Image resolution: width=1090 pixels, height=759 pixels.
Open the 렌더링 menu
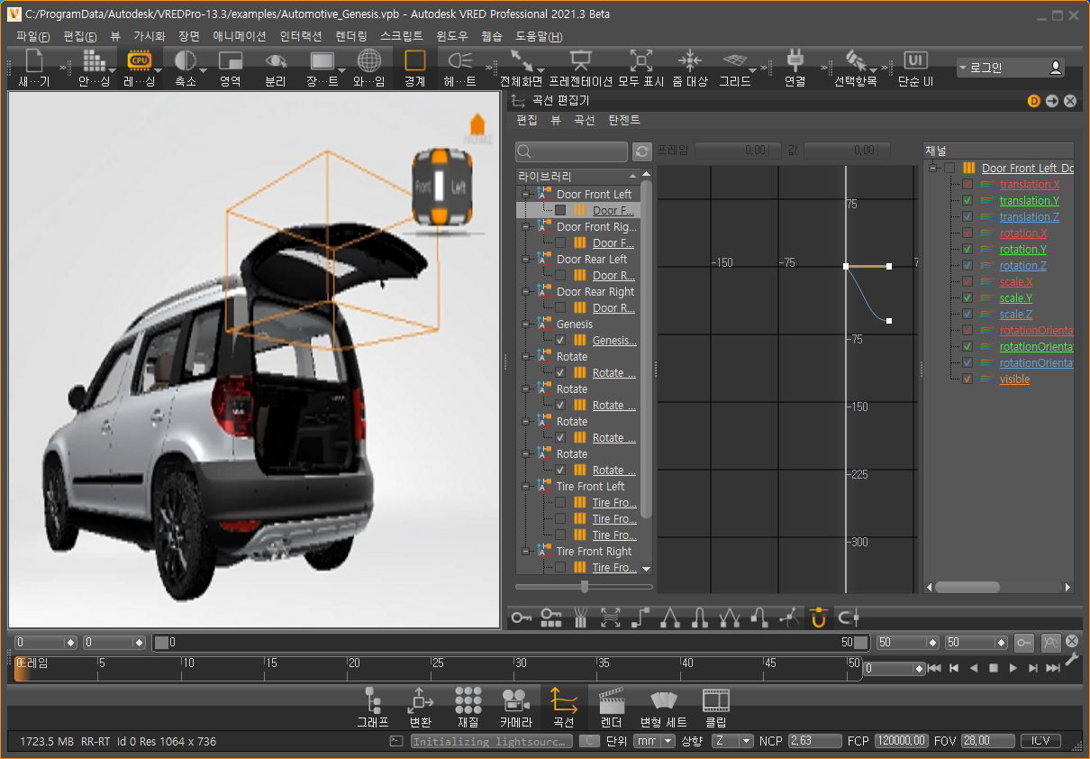[x=351, y=37]
